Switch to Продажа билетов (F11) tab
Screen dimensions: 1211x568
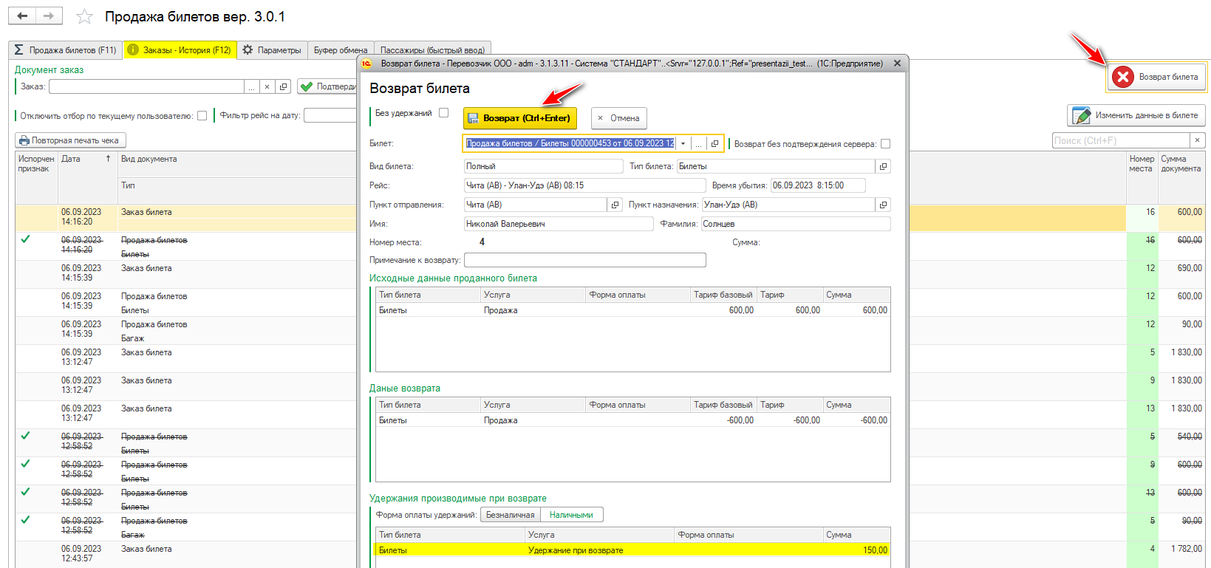click(x=66, y=50)
